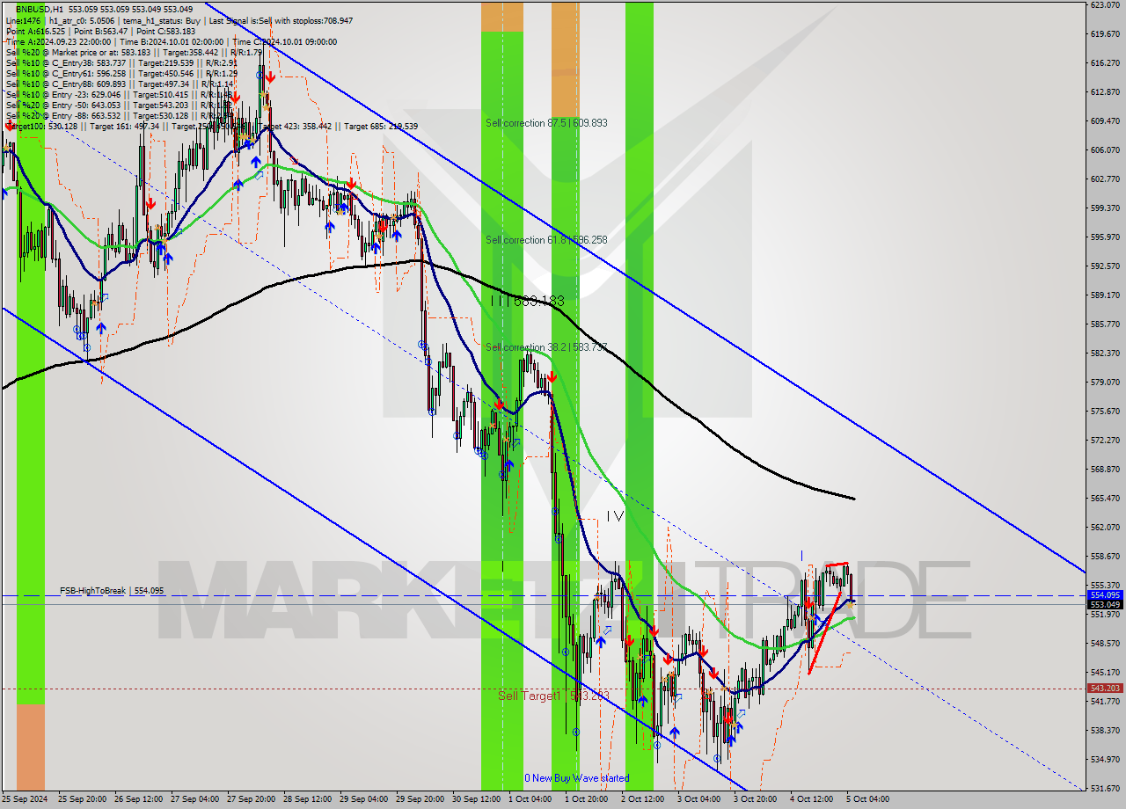This screenshot has height=809, width=1126.
Task: Click 589.170 on the price axis
Action: (1105, 295)
